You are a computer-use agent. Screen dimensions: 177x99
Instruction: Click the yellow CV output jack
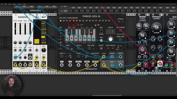pyautogui.click(x=104, y=65)
